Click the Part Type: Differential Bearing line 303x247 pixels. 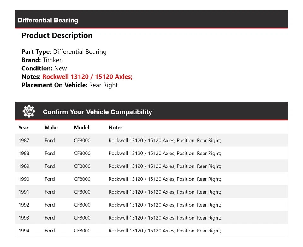pyautogui.click(x=64, y=52)
